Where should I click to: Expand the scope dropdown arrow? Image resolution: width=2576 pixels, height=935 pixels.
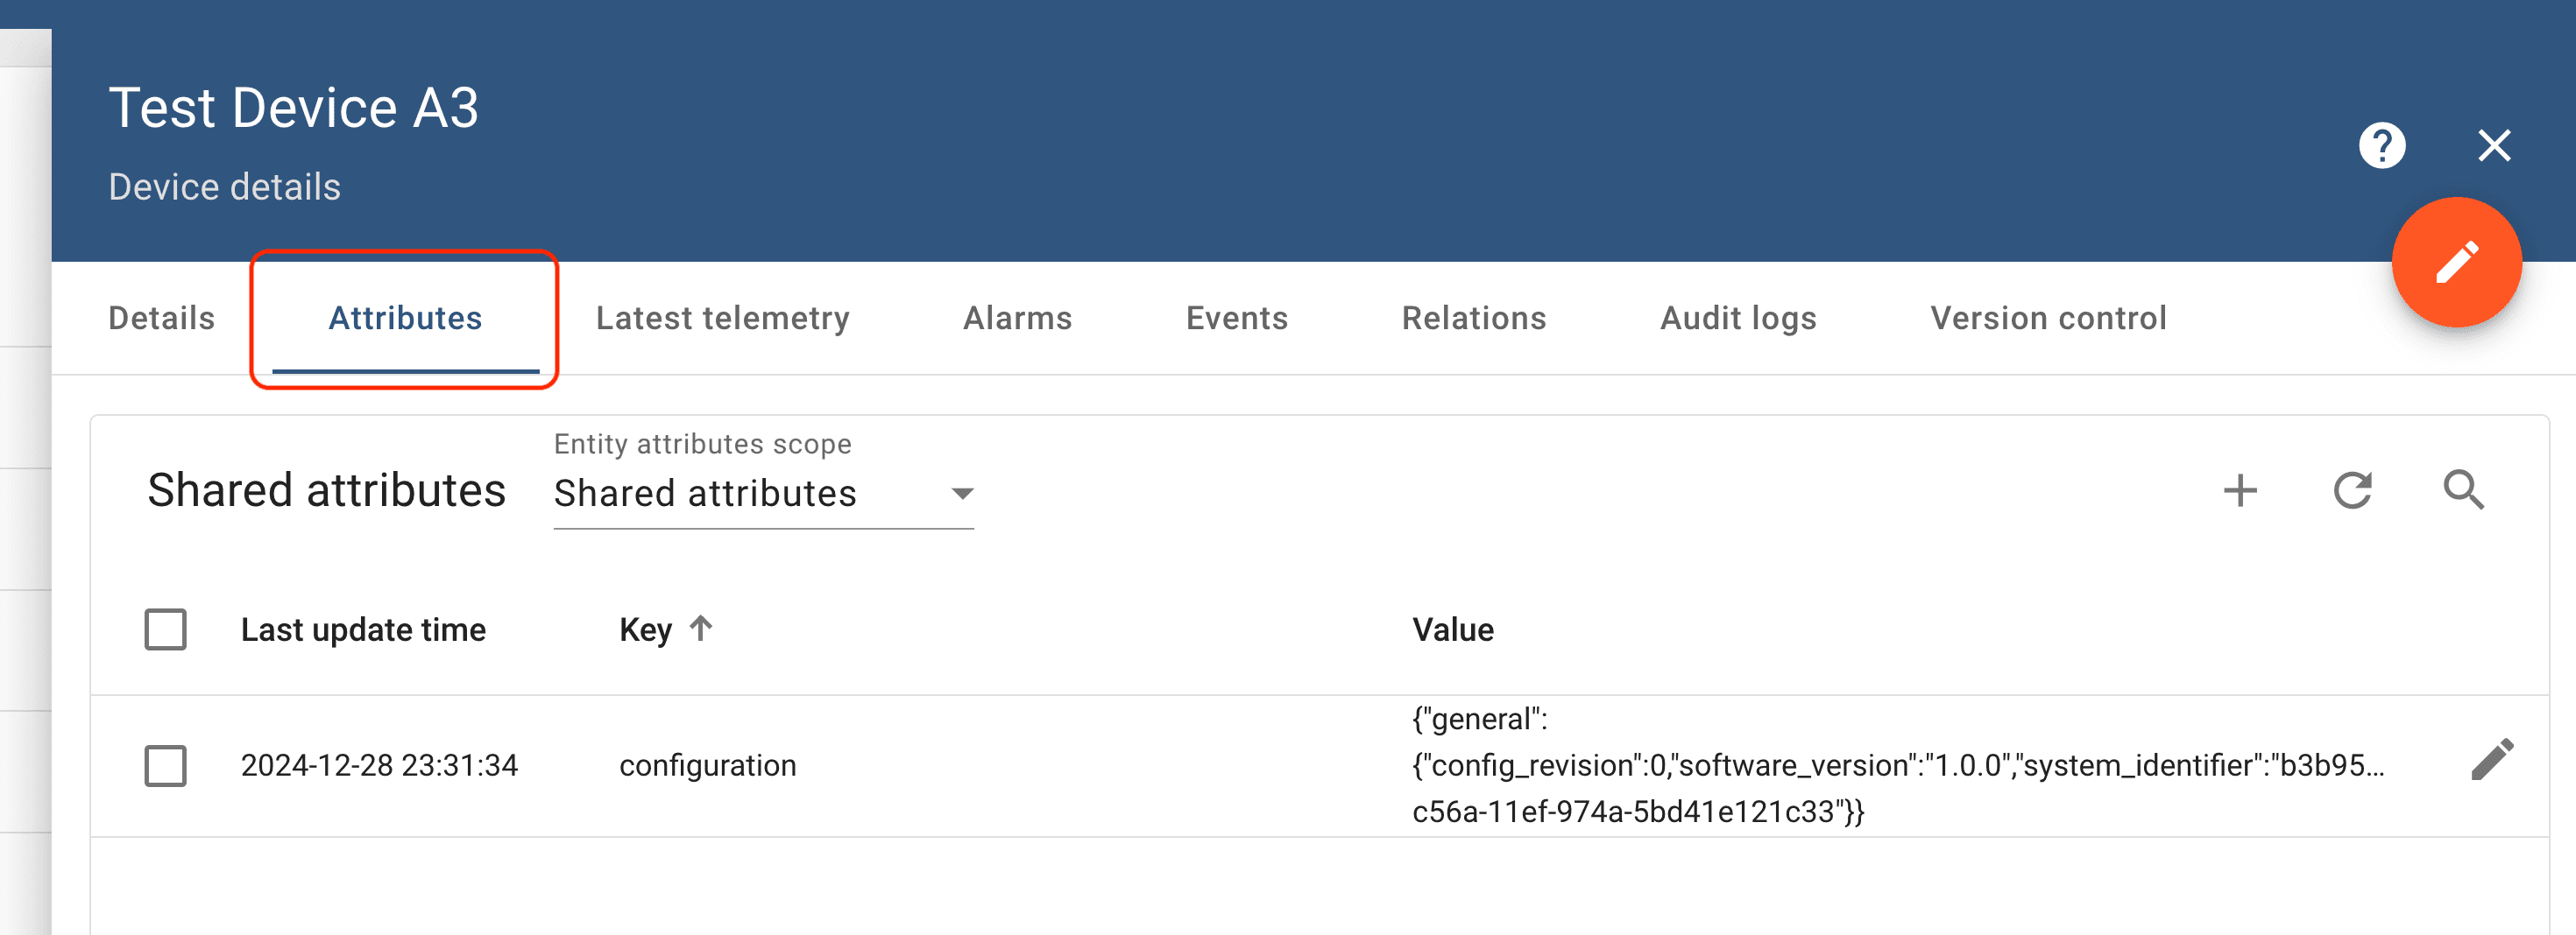tap(962, 494)
